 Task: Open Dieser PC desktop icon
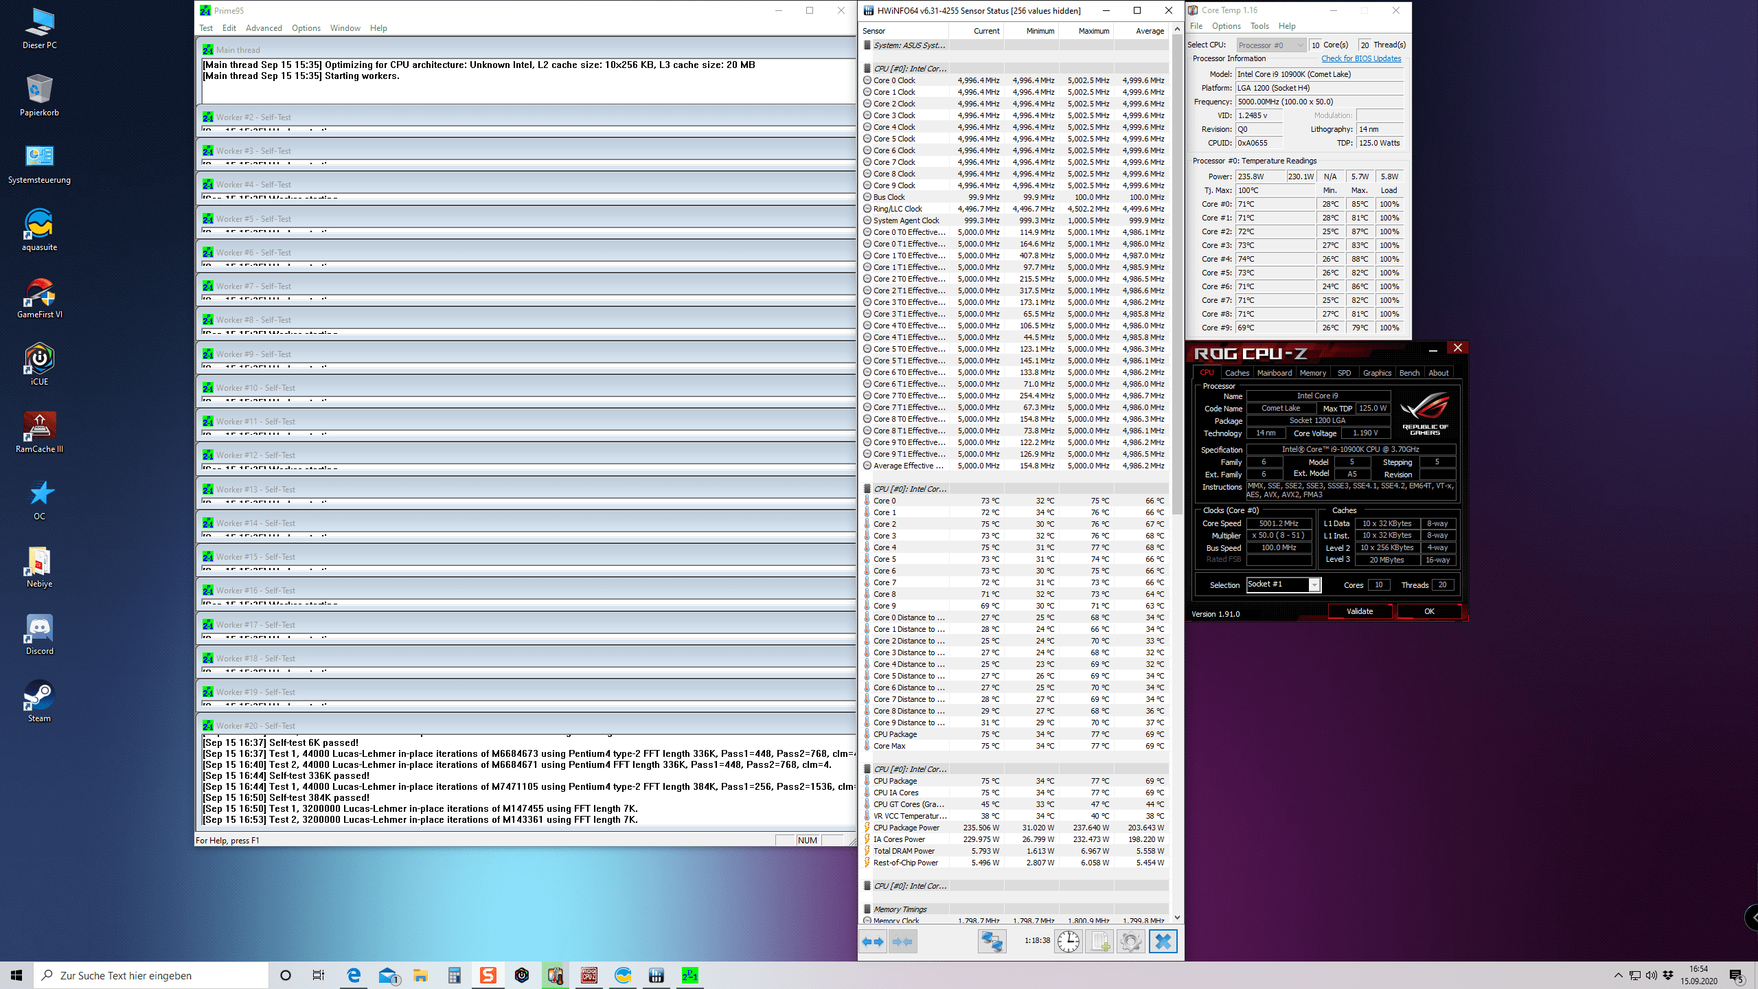click(39, 29)
